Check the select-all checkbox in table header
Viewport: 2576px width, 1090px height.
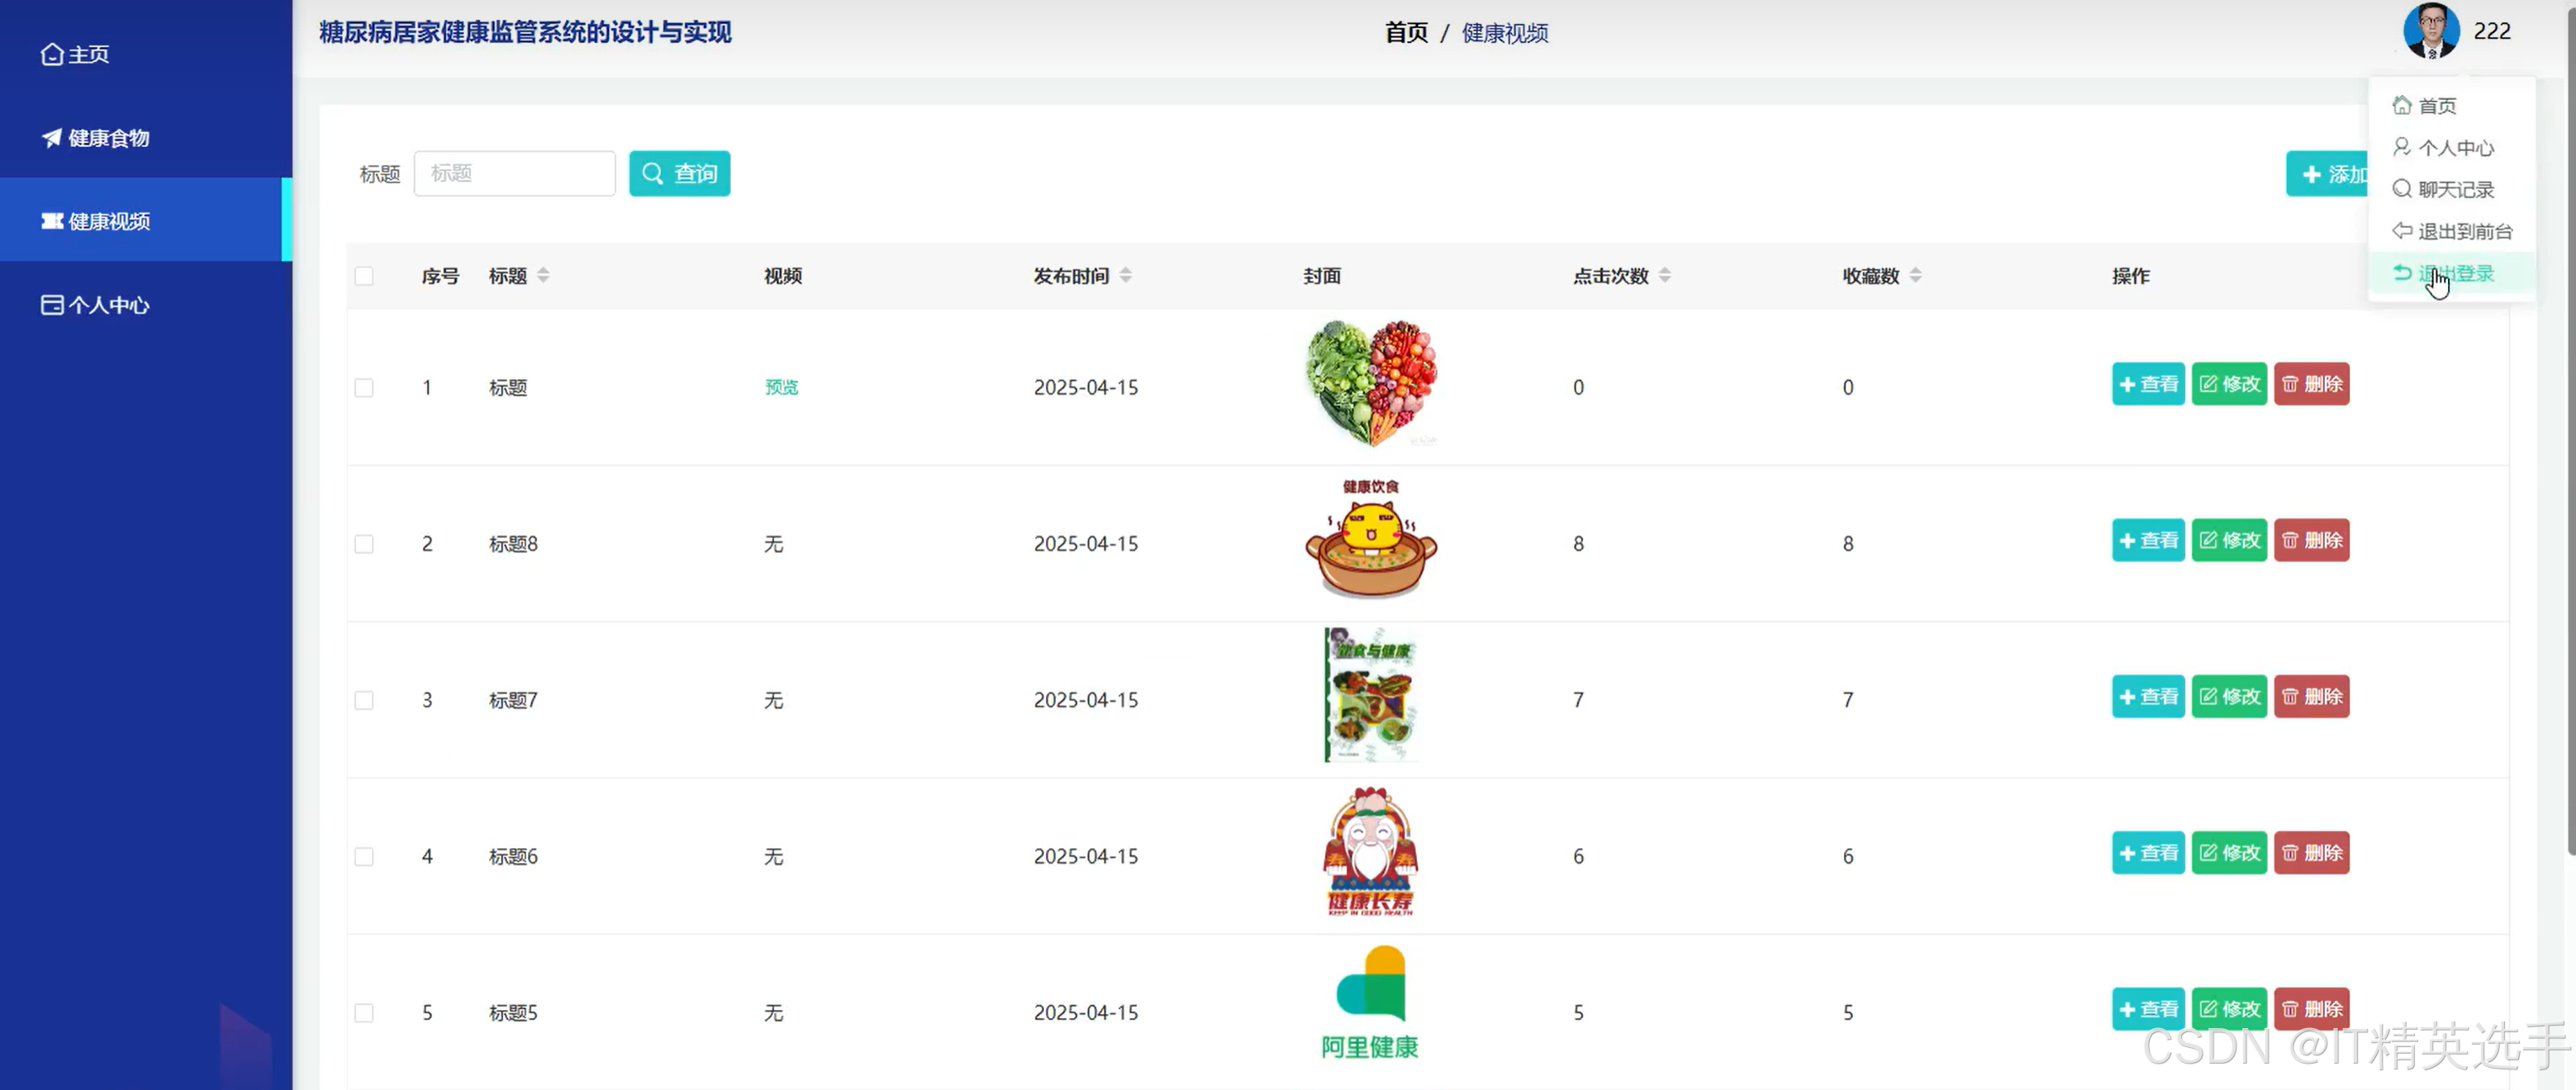(364, 277)
